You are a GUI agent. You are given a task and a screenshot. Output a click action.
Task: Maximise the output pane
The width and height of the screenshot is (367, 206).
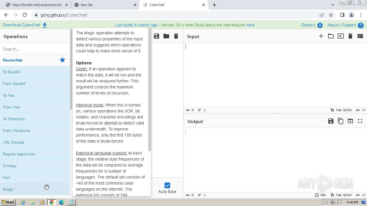point(360,121)
